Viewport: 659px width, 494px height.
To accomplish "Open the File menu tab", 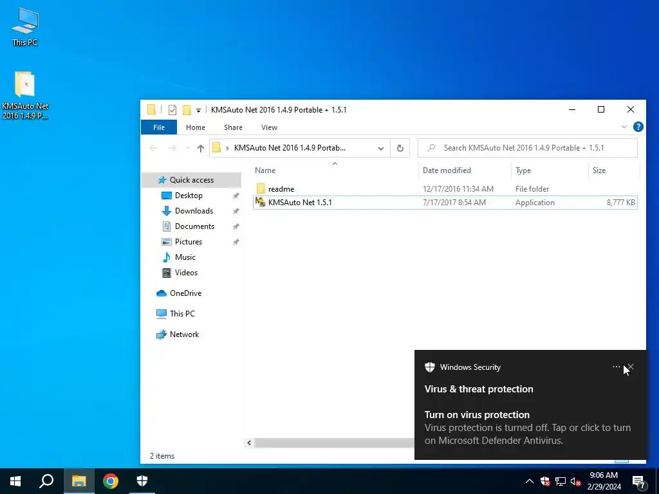I will click(x=159, y=127).
